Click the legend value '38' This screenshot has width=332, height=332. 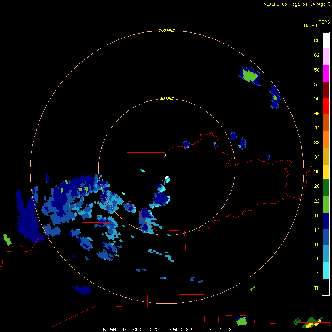[317, 143]
